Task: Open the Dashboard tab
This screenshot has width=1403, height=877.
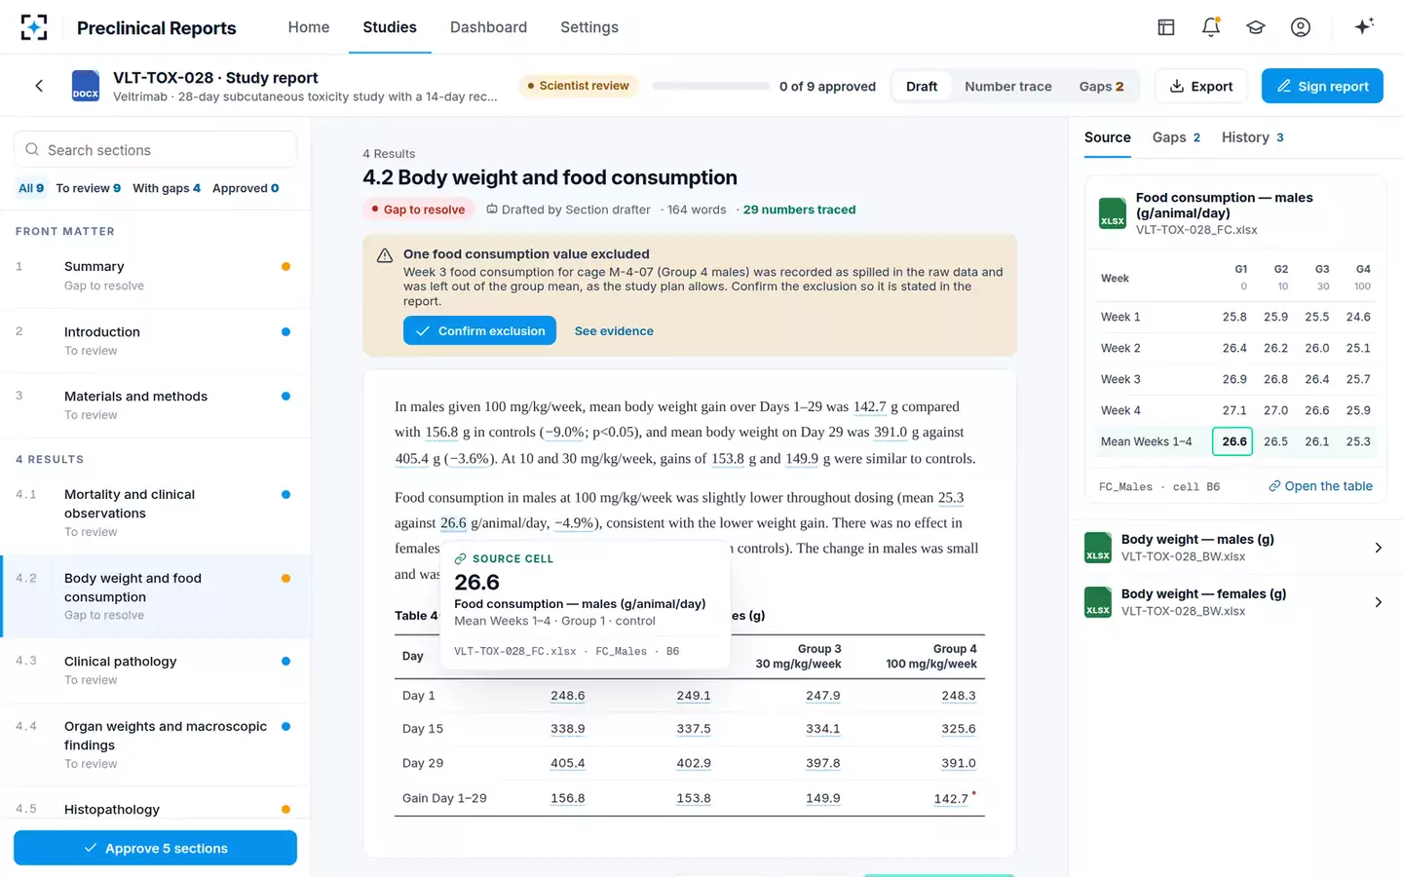Action: (x=488, y=27)
